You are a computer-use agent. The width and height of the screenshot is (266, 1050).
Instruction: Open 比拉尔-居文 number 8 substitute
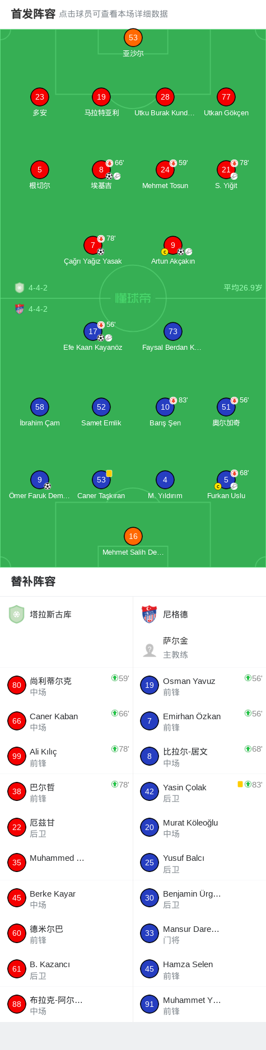point(199,756)
